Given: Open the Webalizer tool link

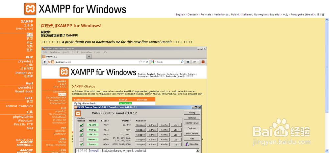Looking at the screenshot, I should click(25, 120).
